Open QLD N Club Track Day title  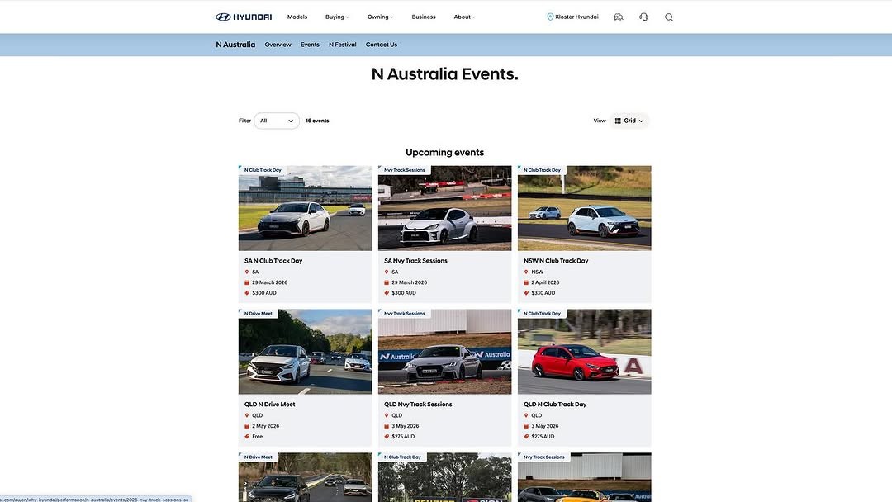pos(555,405)
